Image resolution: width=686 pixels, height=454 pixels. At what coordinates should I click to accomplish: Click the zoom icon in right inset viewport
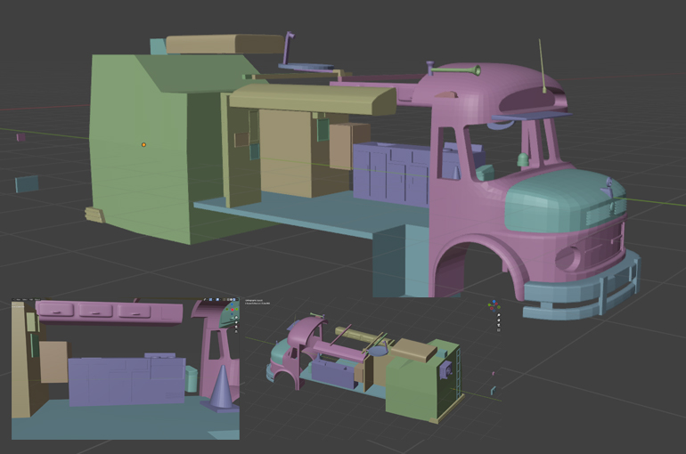499,315
